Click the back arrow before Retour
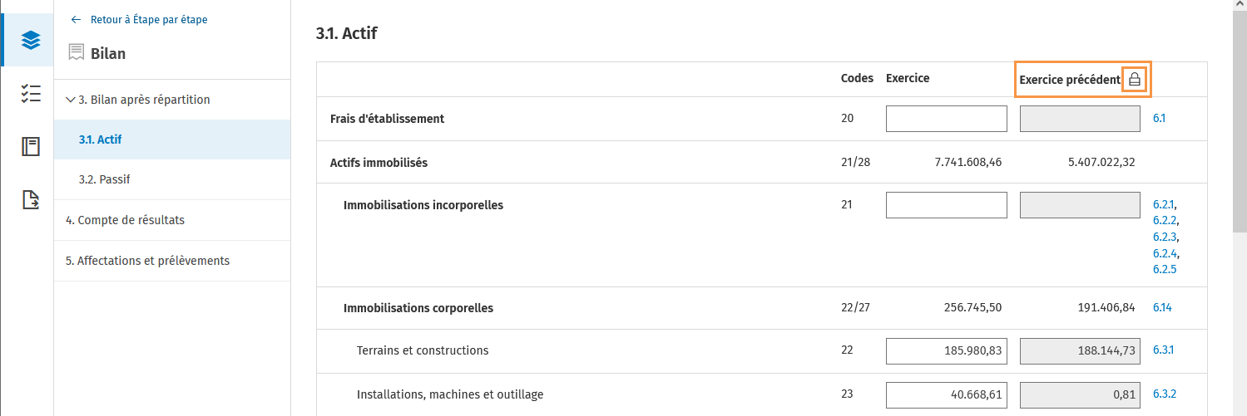The height and width of the screenshot is (416, 1247). pos(77,19)
